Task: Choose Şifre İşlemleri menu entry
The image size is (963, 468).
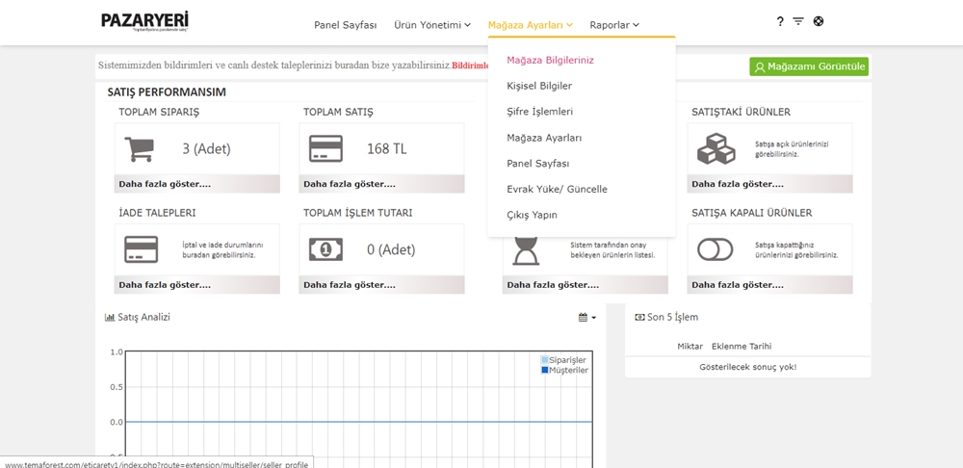Action: coord(539,112)
